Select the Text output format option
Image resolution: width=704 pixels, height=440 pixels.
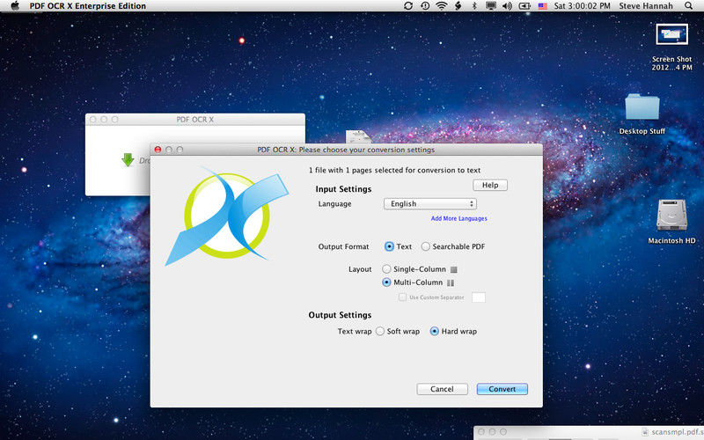389,246
